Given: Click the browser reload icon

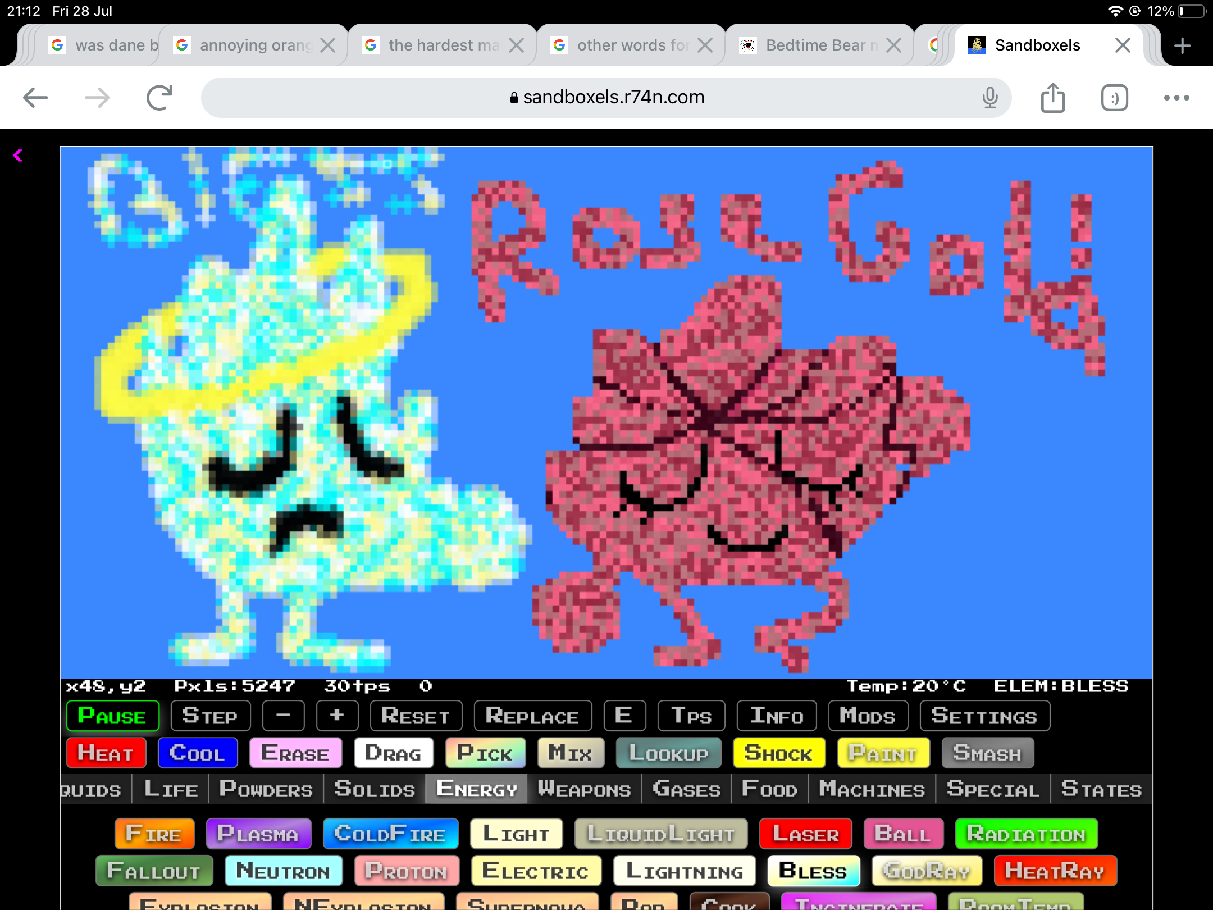Looking at the screenshot, I should [x=159, y=98].
